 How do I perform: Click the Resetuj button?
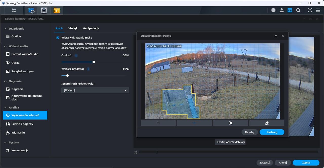click(x=250, y=132)
